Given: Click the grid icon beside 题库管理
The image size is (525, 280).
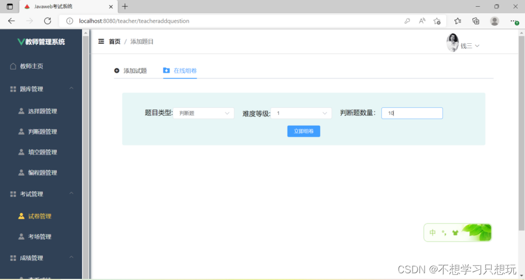Looking at the screenshot, I should point(13,89).
